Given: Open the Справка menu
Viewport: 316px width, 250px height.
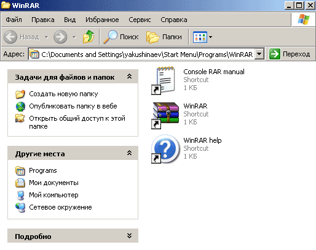Looking at the screenshot, I should pyautogui.click(x=174, y=20).
